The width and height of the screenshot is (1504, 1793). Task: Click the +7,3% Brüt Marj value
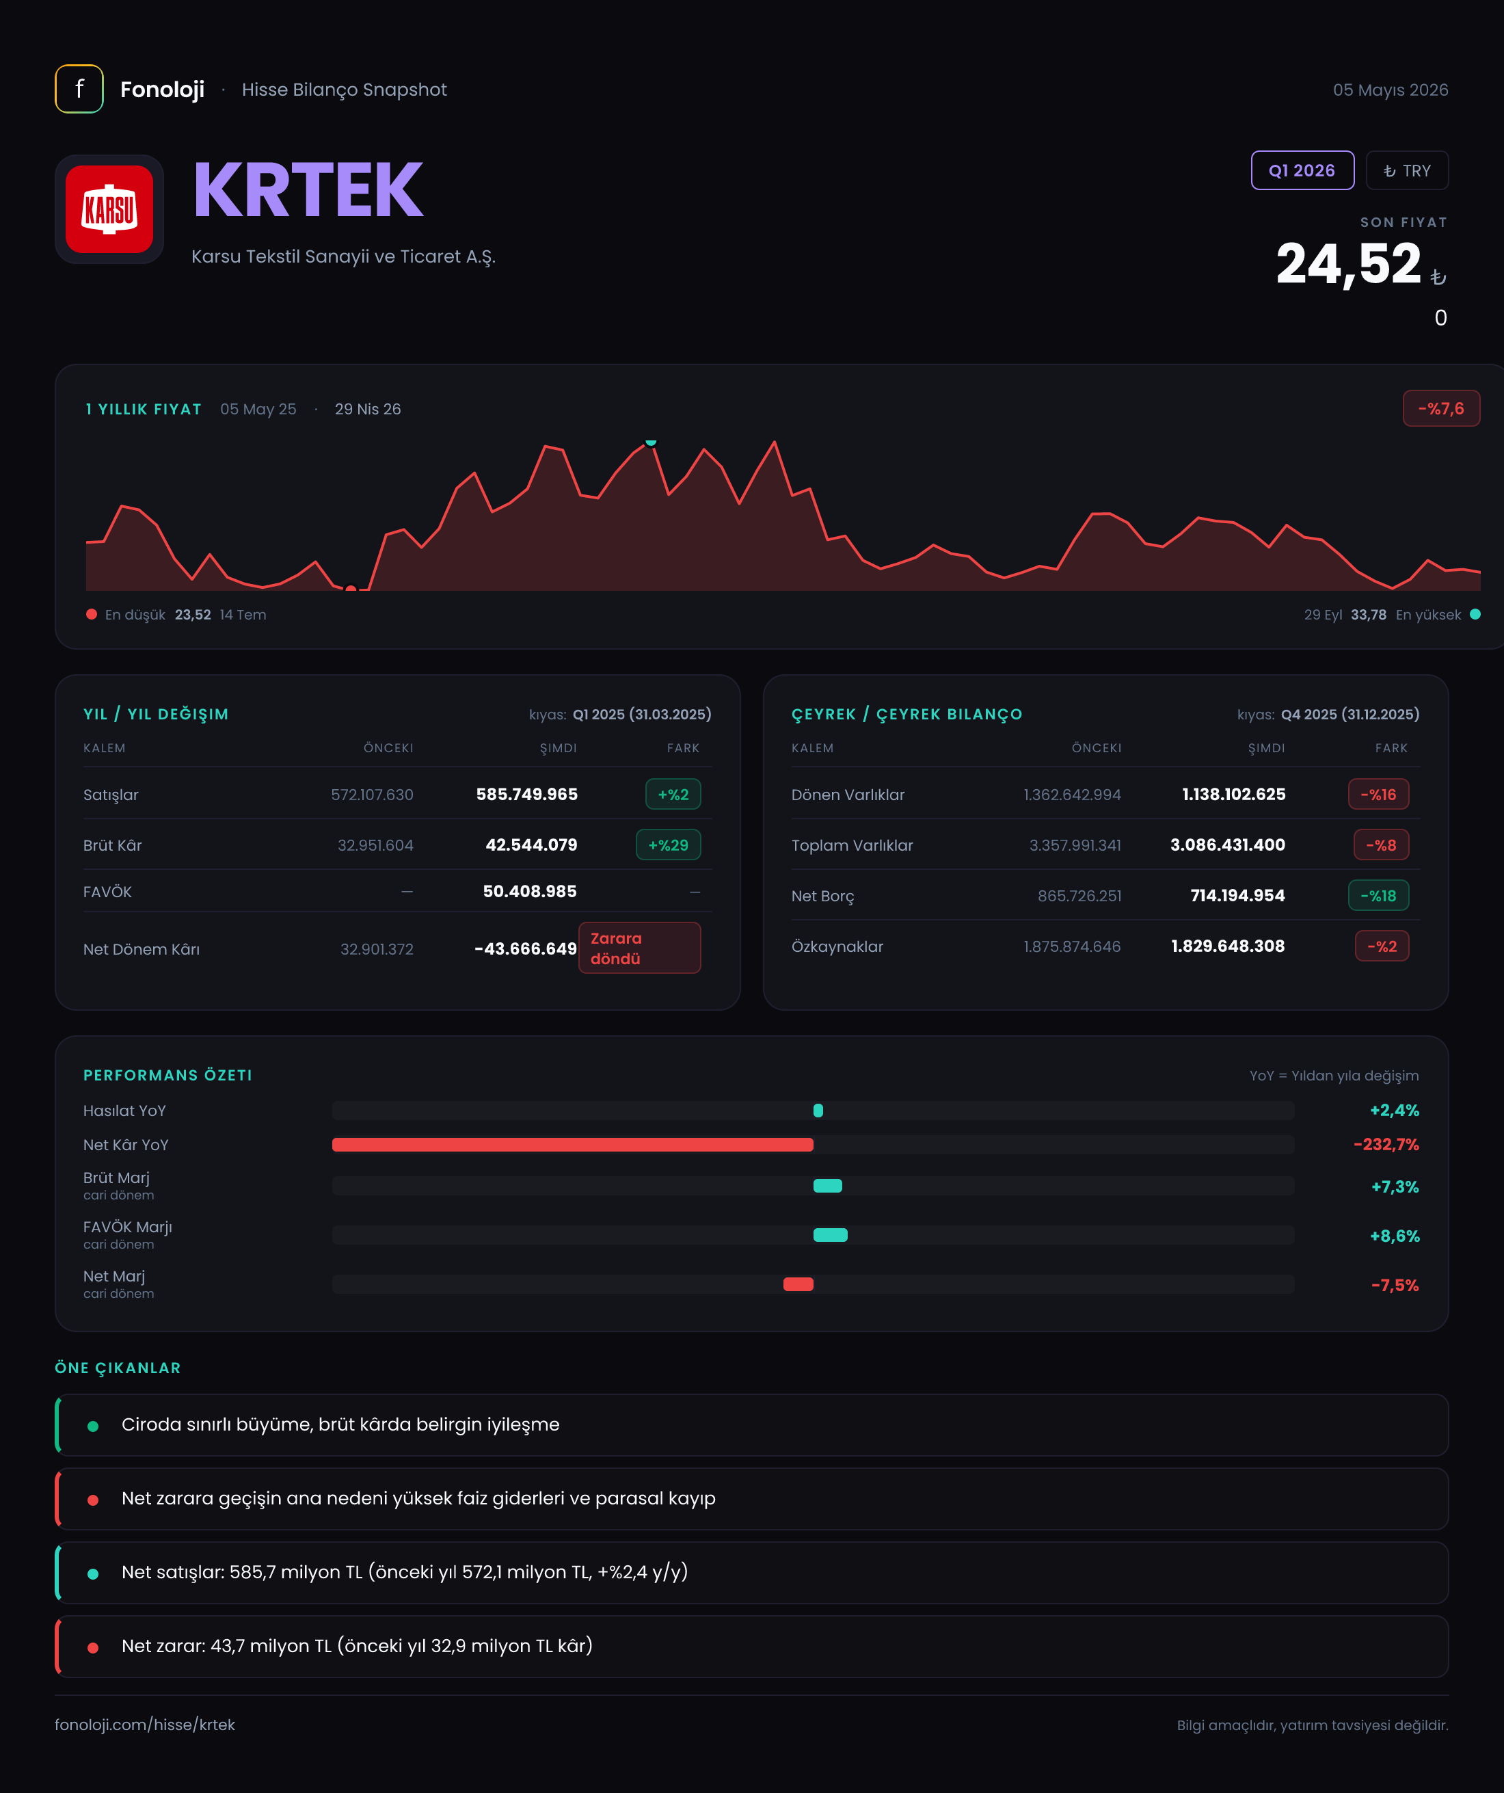click(x=1395, y=1187)
